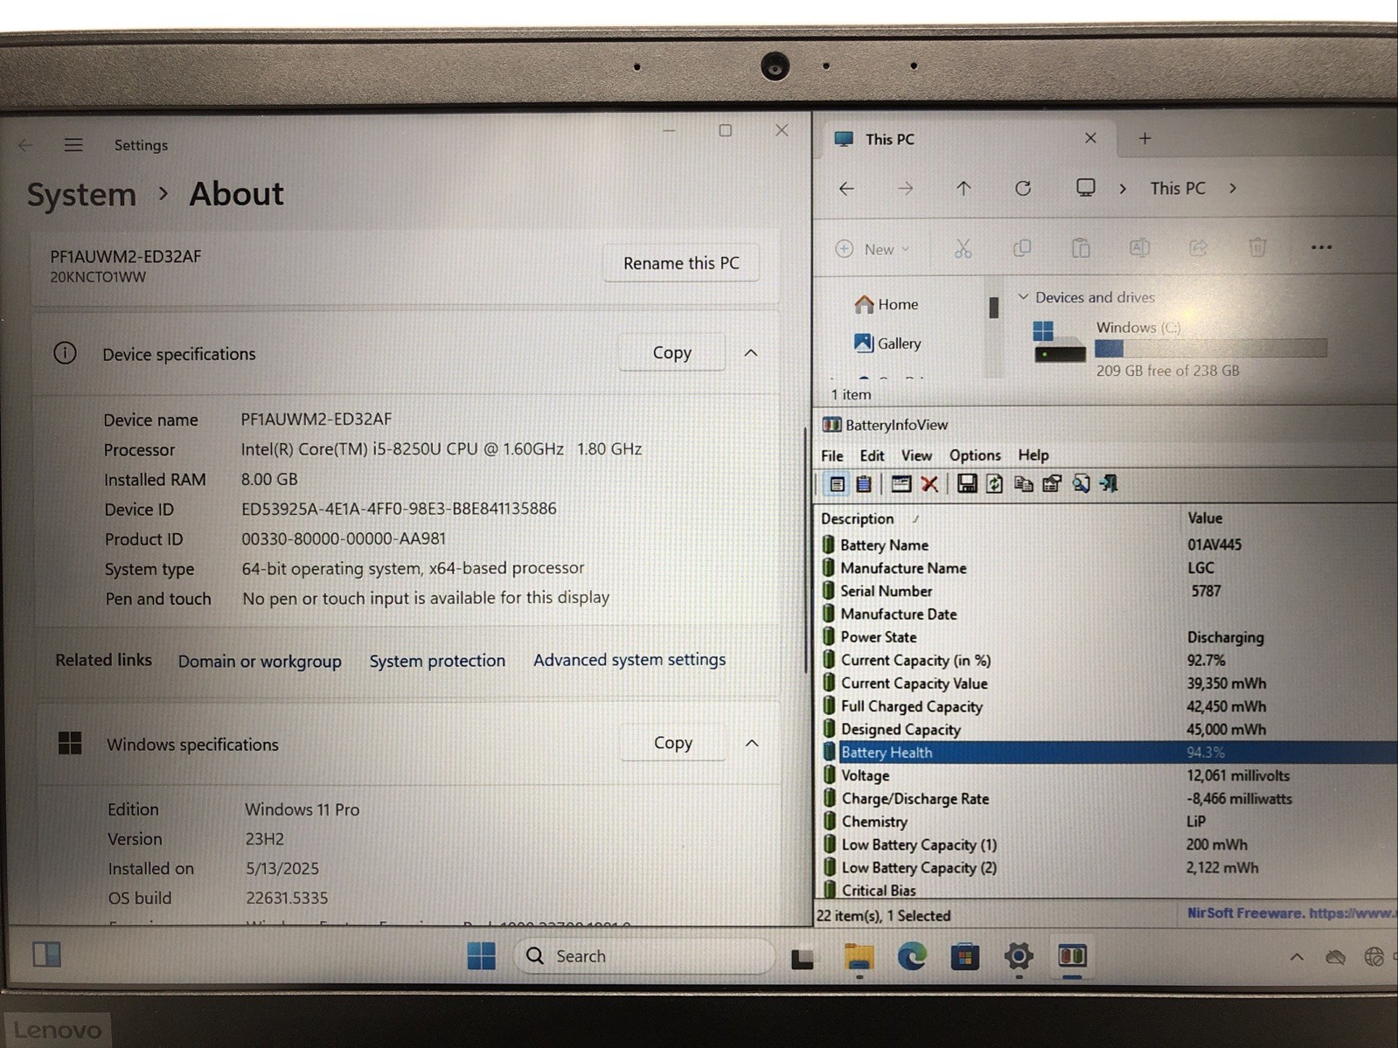The height and width of the screenshot is (1048, 1398).
Task: Click Explorer navigation pane scrollbar
Action: coord(993,309)
